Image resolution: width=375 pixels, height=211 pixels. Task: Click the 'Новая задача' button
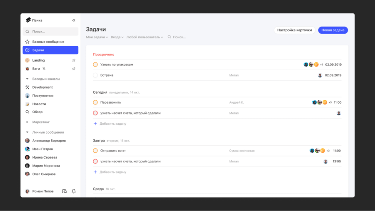click(x=332, y=30)
